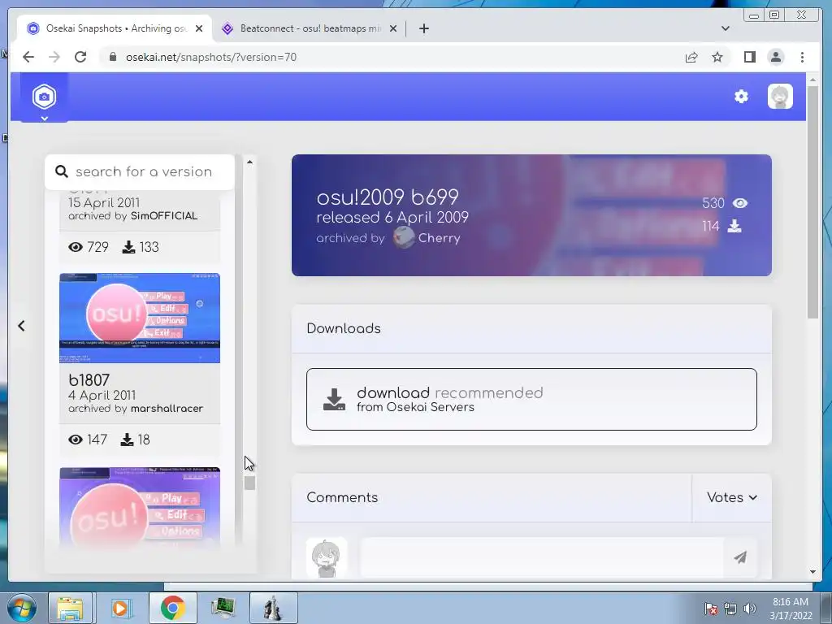Grab the version list scrollbar thumb
832x624 pixels.
point(250,483)
